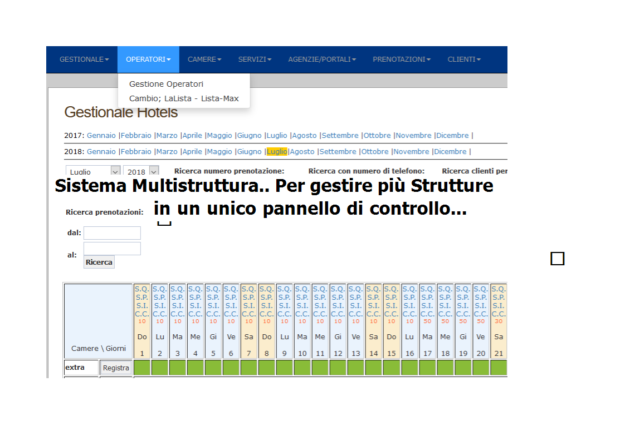Open the CAMERE menu
This screenshot has height=441, width=625.
click(204, 60)
